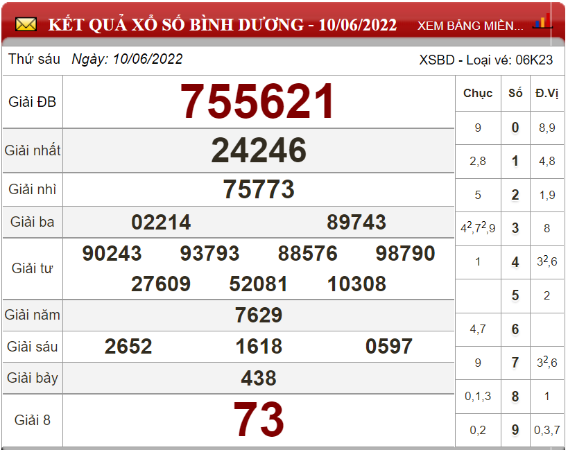This screenshot has width=568, height=450.
Task: Click the Giải nhất row label
Action: point(32,150)
